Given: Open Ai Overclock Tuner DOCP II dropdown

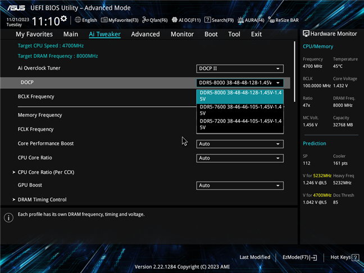Looking at the screenshot, I should tap(240, 69).
